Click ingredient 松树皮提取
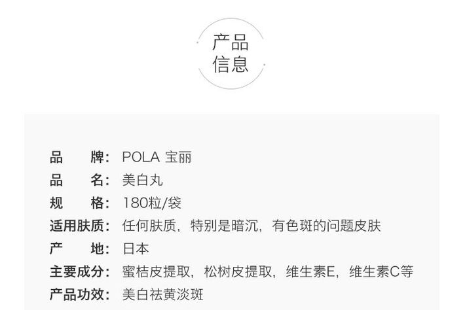The height and width of the screenshot is (310, 465). (238, 272)
